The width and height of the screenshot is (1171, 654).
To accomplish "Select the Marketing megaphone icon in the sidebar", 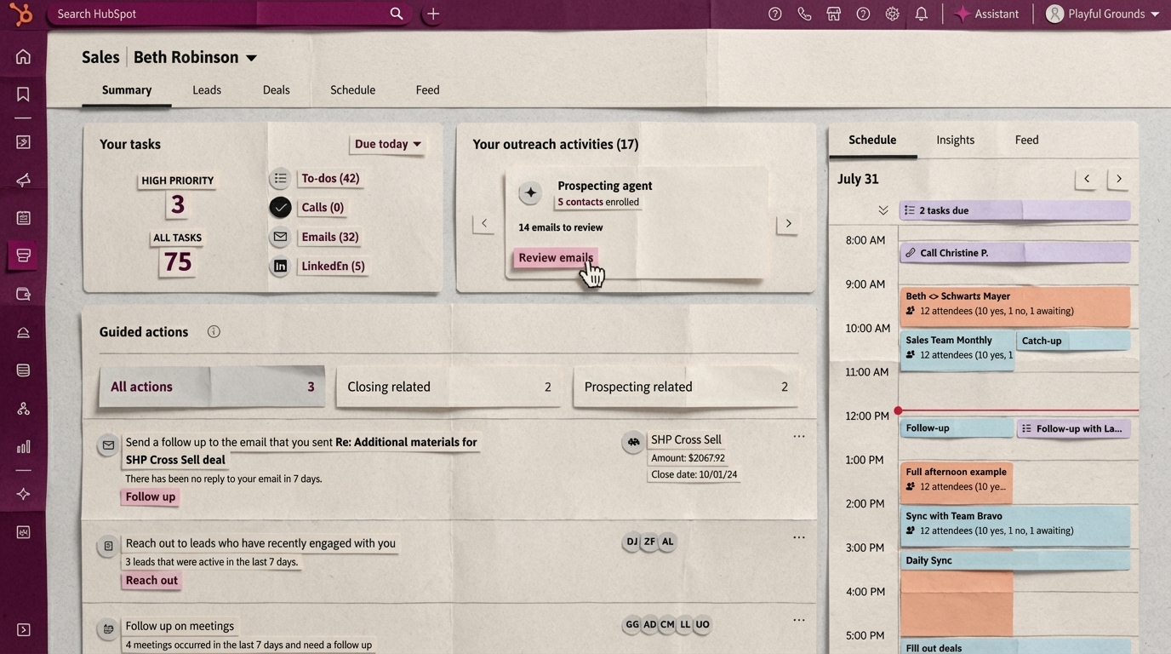I will pyautogui.click(x=23, y=179).
